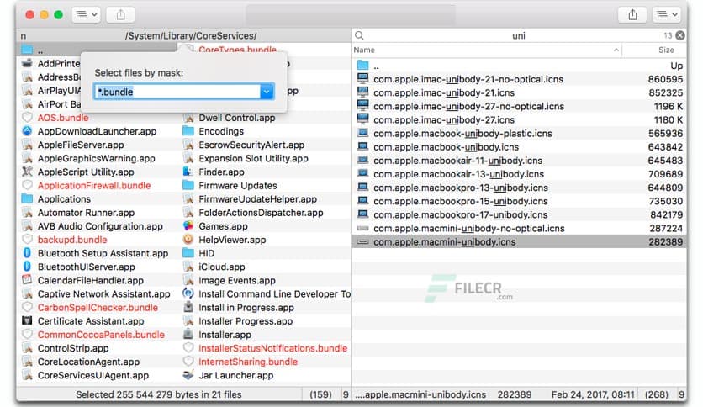
Task: Click the macbook-unibody-plastic.icns icon
Action: coord(362,133)
